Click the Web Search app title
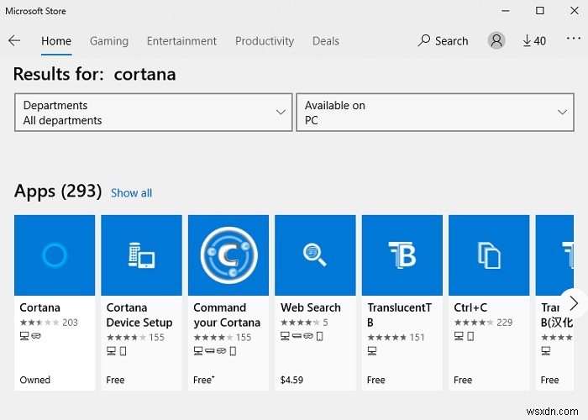The width and height of the screenshot is (588, 420). 311,307
